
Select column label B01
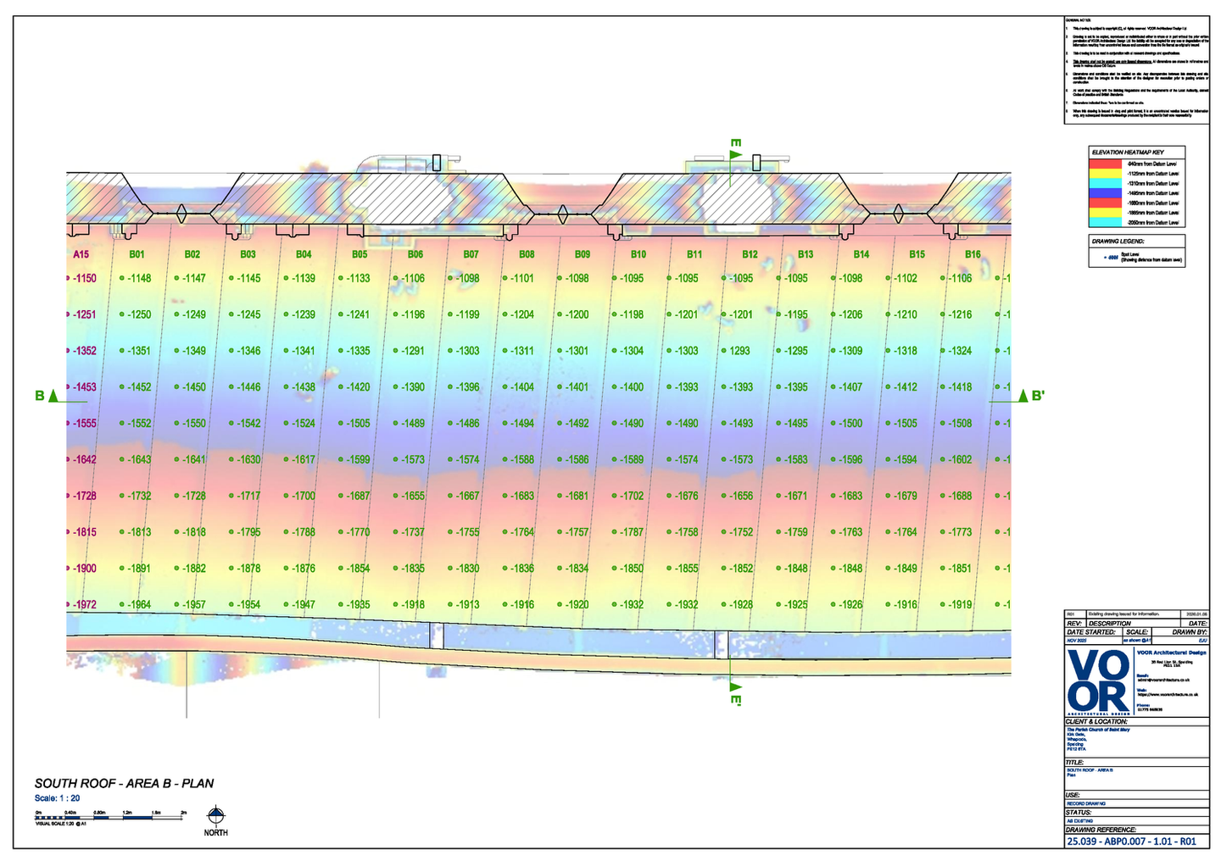pos(137,254)
